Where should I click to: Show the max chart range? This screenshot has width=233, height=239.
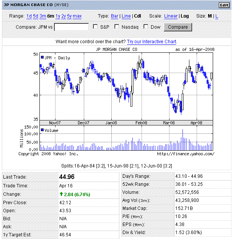pyautogui.click(x=77, y=16)
